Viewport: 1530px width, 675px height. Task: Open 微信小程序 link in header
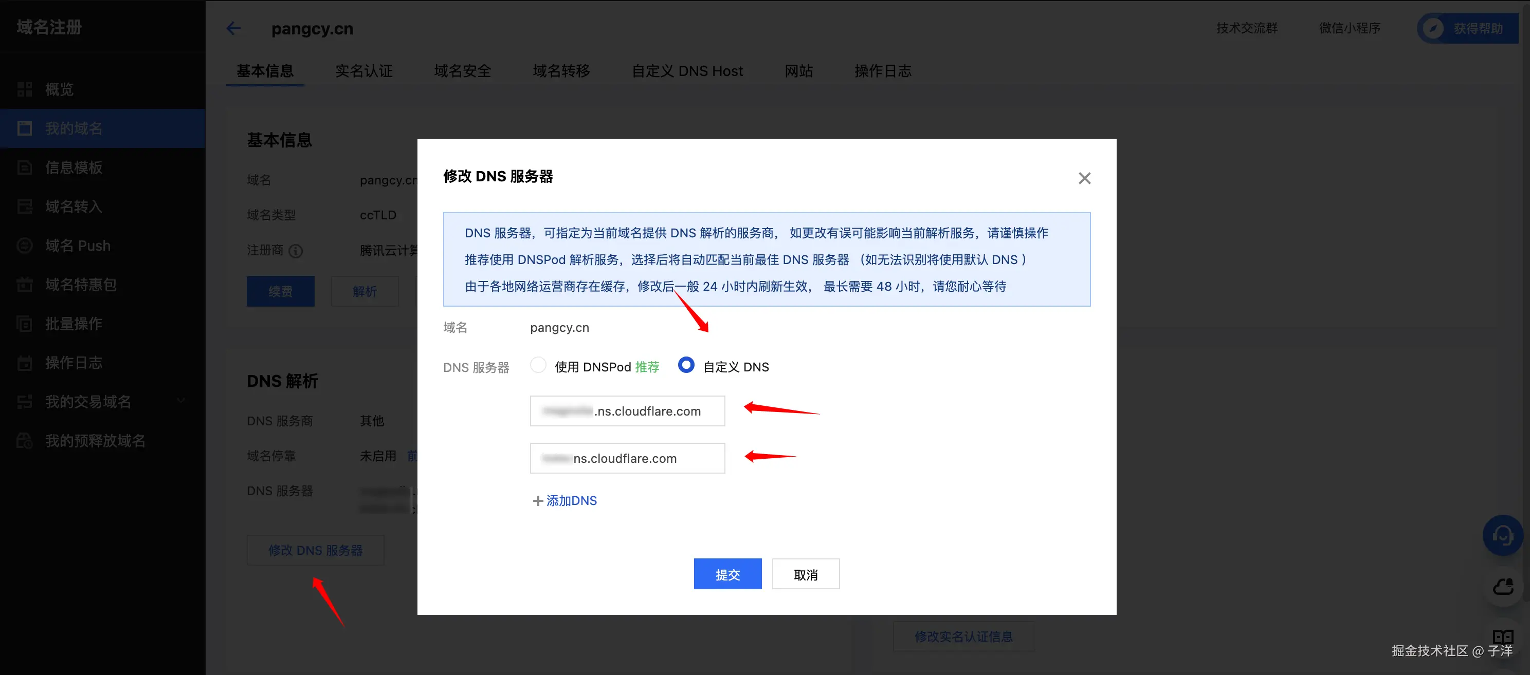1349,28
